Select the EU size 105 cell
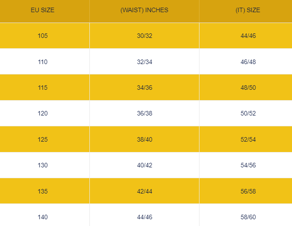Screen dimensions: 292x226 click(x=43, y=36)
